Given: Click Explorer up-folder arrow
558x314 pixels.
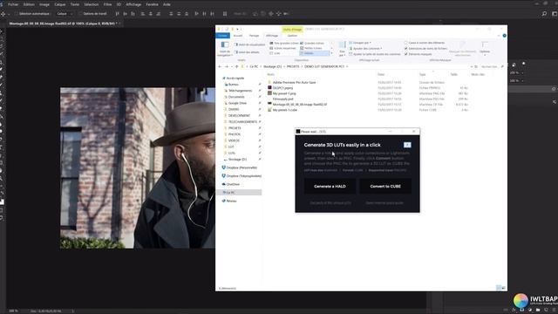Looking at the screenshot, I should click(x=236, y=66).
